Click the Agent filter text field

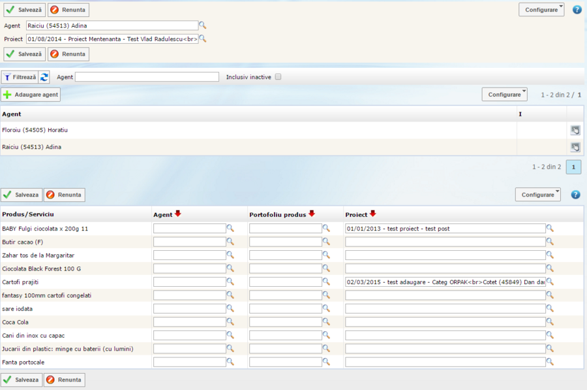[147, 77]
